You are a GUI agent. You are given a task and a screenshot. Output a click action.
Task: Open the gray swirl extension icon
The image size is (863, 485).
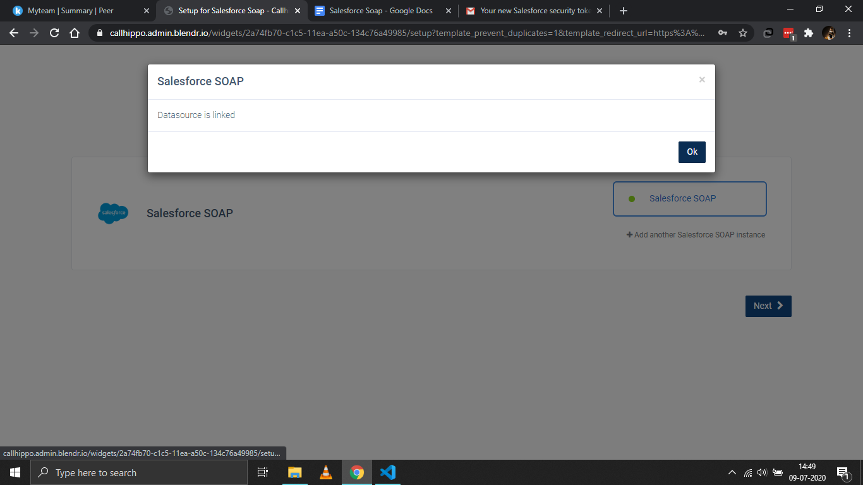tap(768, 33)
